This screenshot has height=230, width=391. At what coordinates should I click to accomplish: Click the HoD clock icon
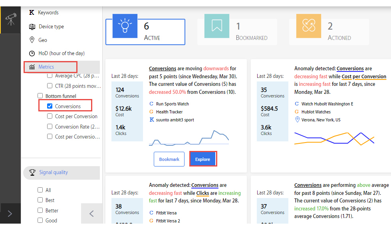click(32, 54)
